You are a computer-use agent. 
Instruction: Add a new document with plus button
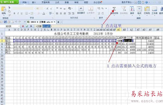point(58,22)
